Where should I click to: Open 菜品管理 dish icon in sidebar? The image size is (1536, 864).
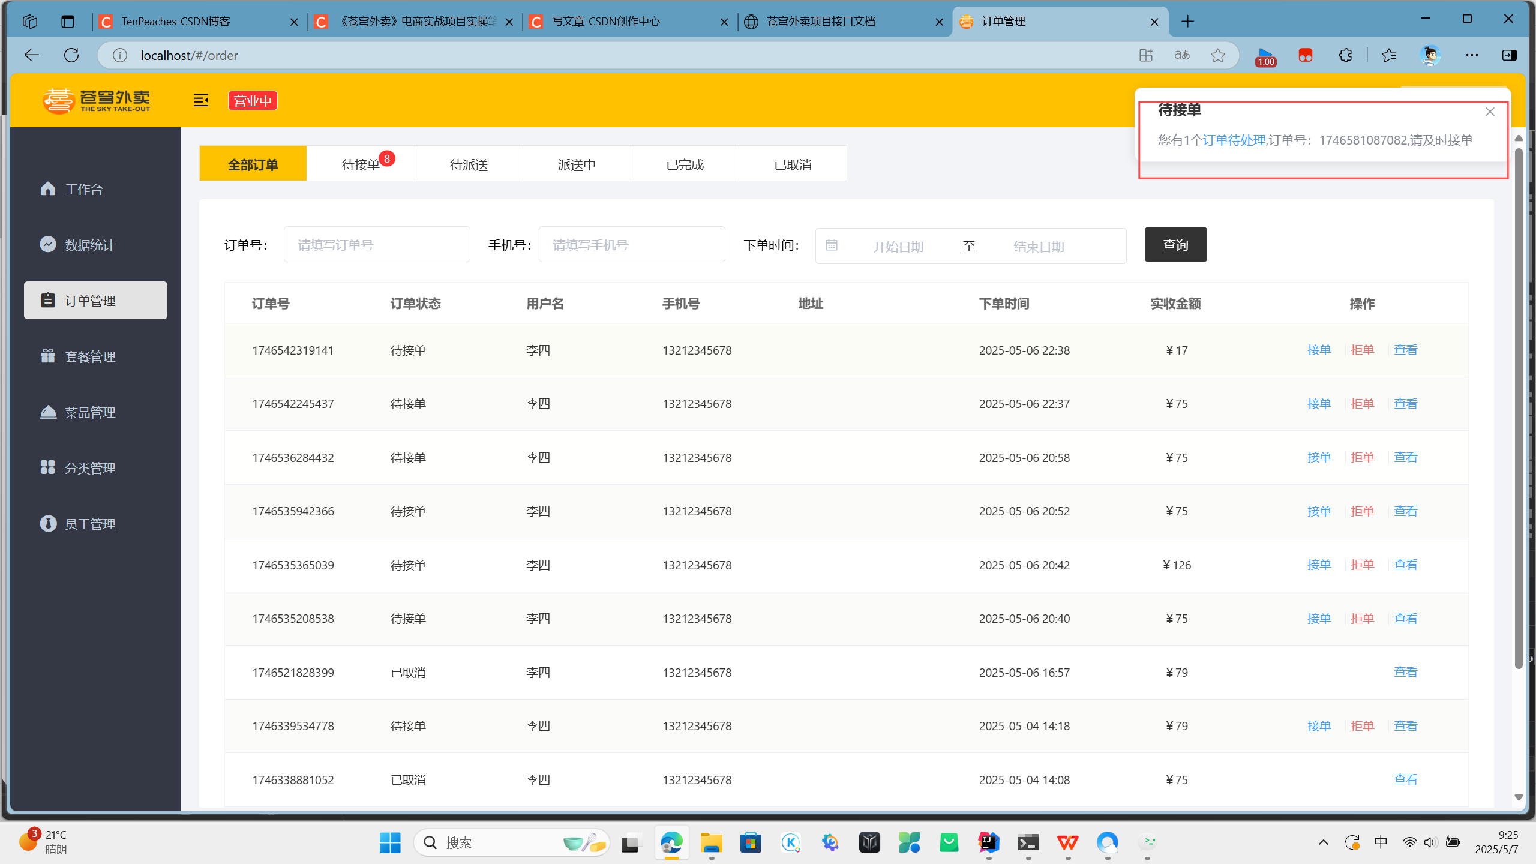(48, 412)
